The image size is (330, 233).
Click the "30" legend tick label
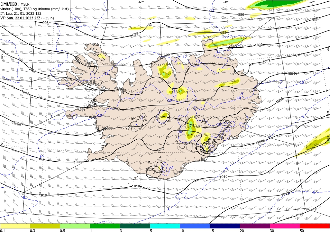(x=272, y=231)
